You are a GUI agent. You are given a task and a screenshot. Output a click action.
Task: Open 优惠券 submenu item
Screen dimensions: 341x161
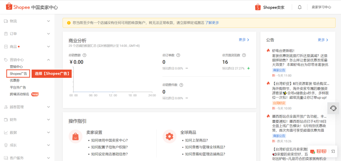[15, 80]
